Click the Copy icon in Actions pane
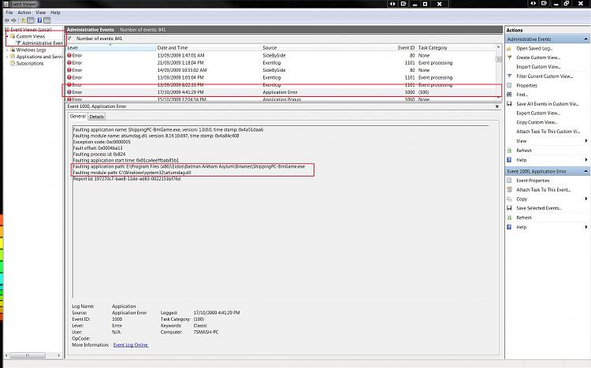 coord(509,199)
